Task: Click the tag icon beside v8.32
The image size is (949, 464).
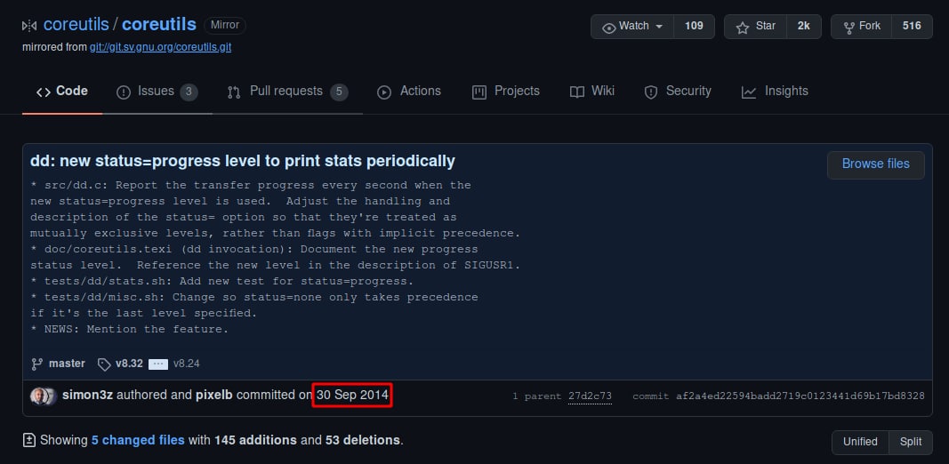Action: click(x=104, y=364)
